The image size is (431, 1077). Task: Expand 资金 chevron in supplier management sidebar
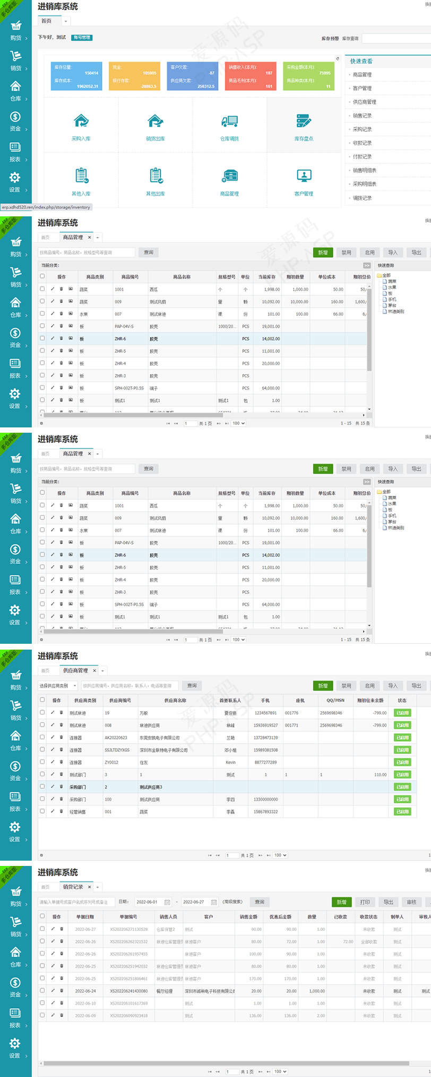pos(27,779)
